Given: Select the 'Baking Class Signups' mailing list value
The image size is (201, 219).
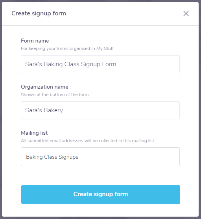Looking at the screenshot, I should (x=52, y=157).
